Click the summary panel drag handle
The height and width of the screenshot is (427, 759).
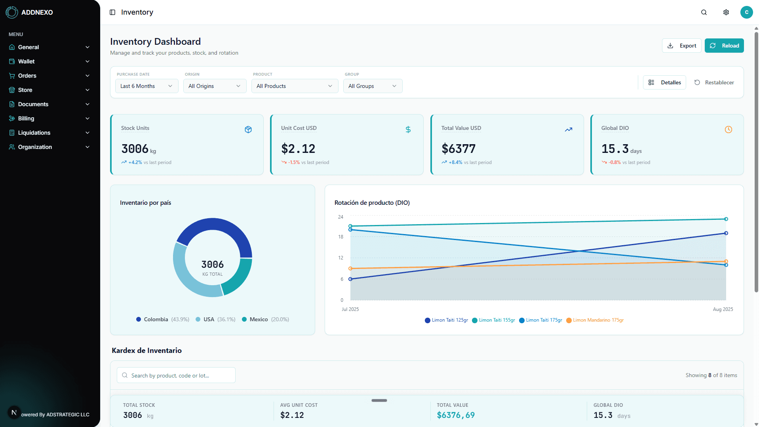click(379, 400)
